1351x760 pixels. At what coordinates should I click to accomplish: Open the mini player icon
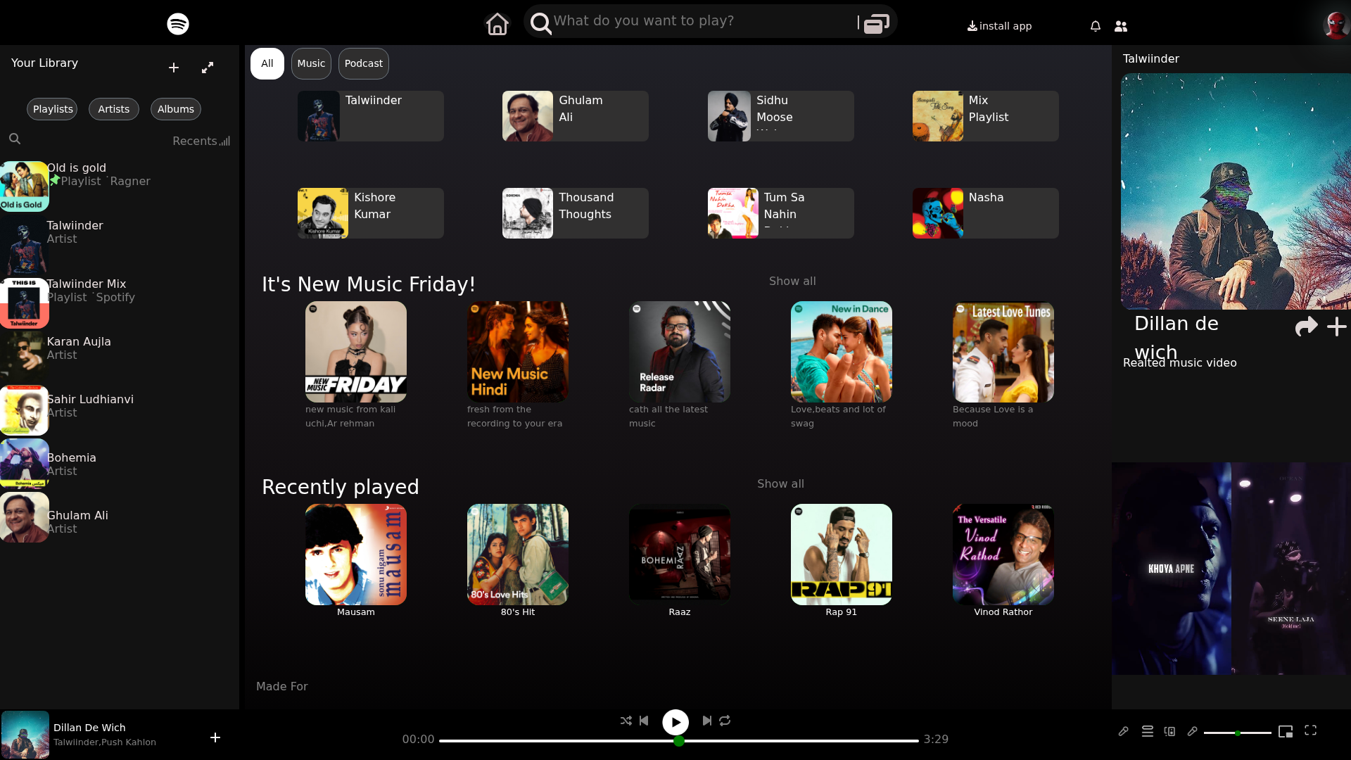(1286, 732)
